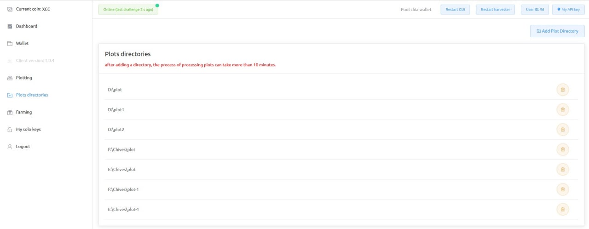Click the red processing time warning text

(191, 65)
